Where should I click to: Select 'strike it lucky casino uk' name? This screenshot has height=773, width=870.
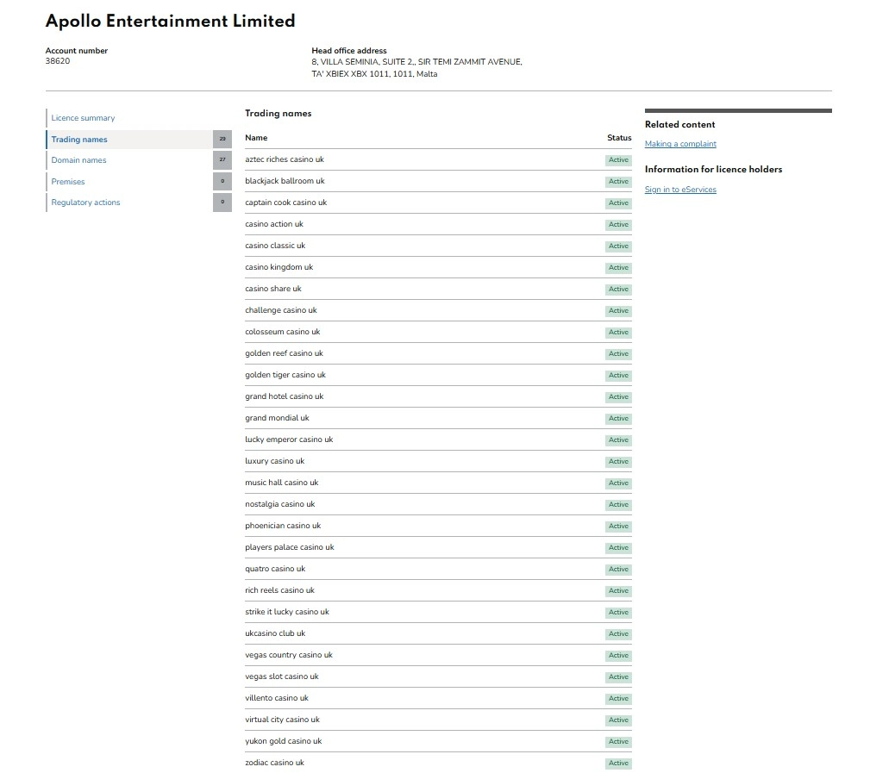pos(287,612)
